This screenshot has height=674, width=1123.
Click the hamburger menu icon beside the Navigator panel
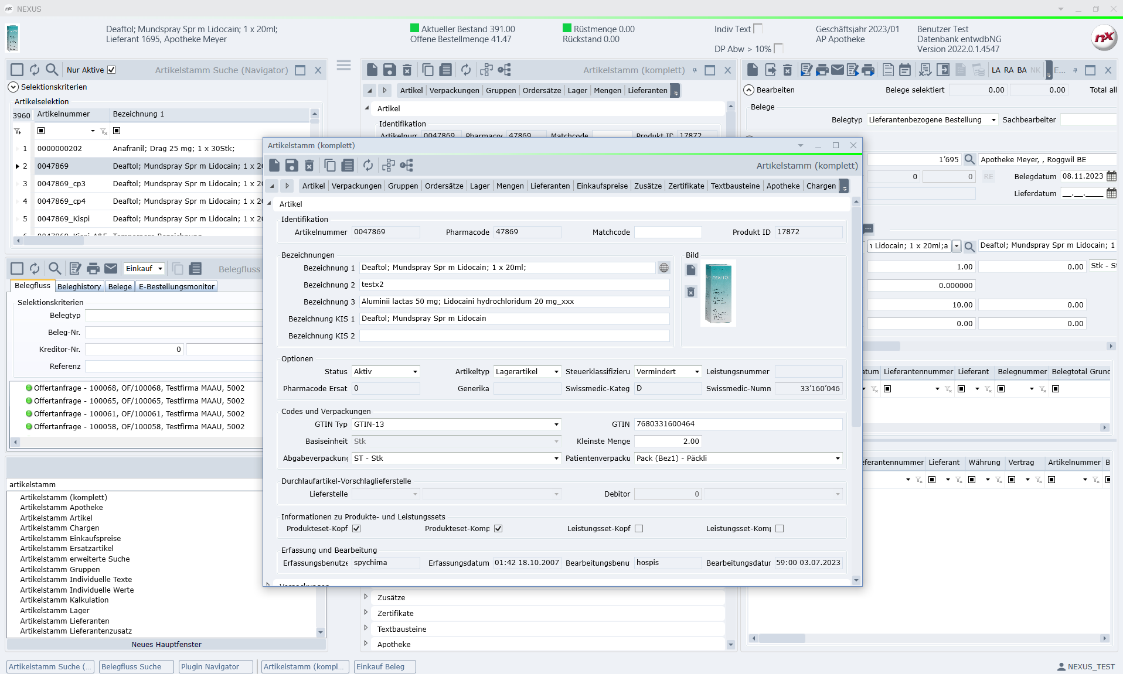343,66
